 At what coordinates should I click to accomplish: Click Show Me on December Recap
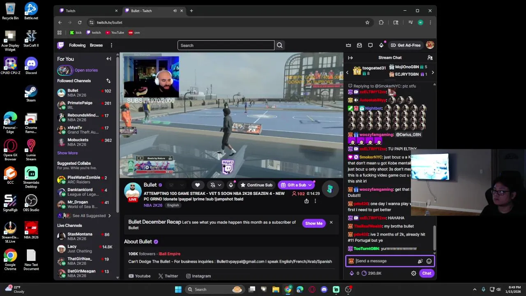pyautogui.click(x=314, y=223)
